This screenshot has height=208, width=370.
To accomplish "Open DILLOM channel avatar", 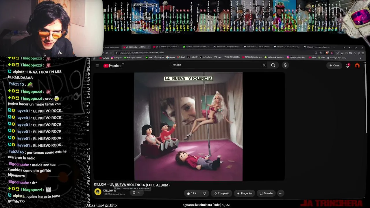I will point(98,192).
